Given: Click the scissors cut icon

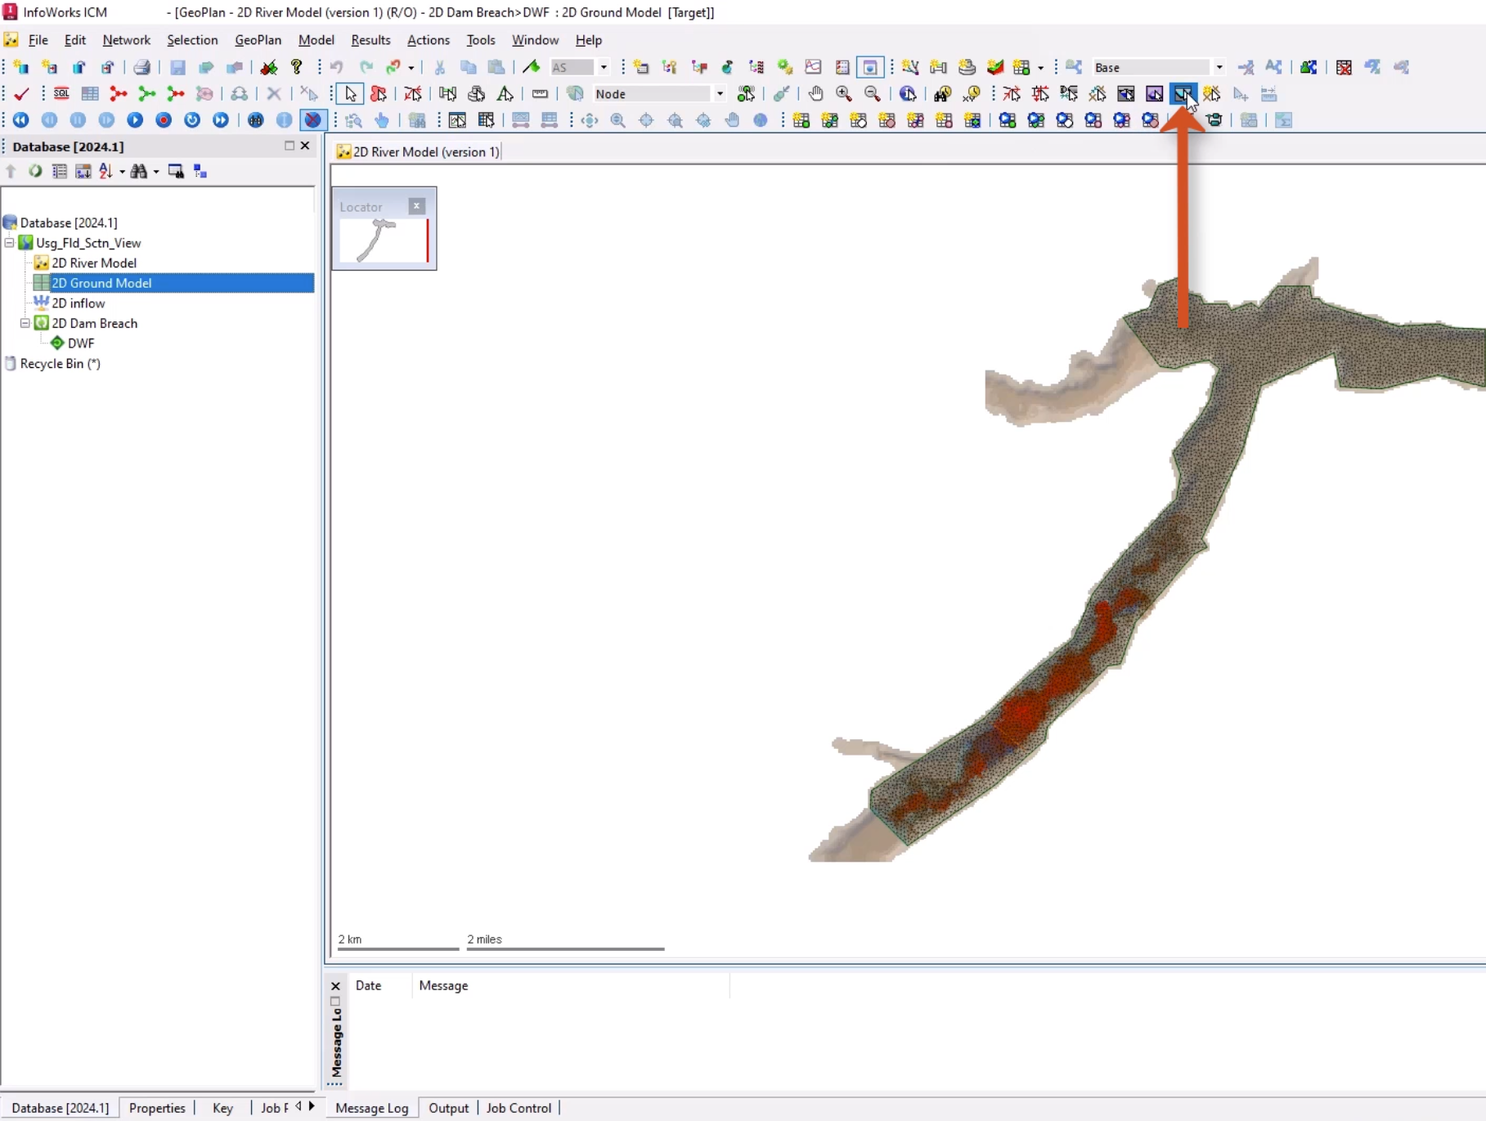Looking at the screenshot, I should coord(440,67).
